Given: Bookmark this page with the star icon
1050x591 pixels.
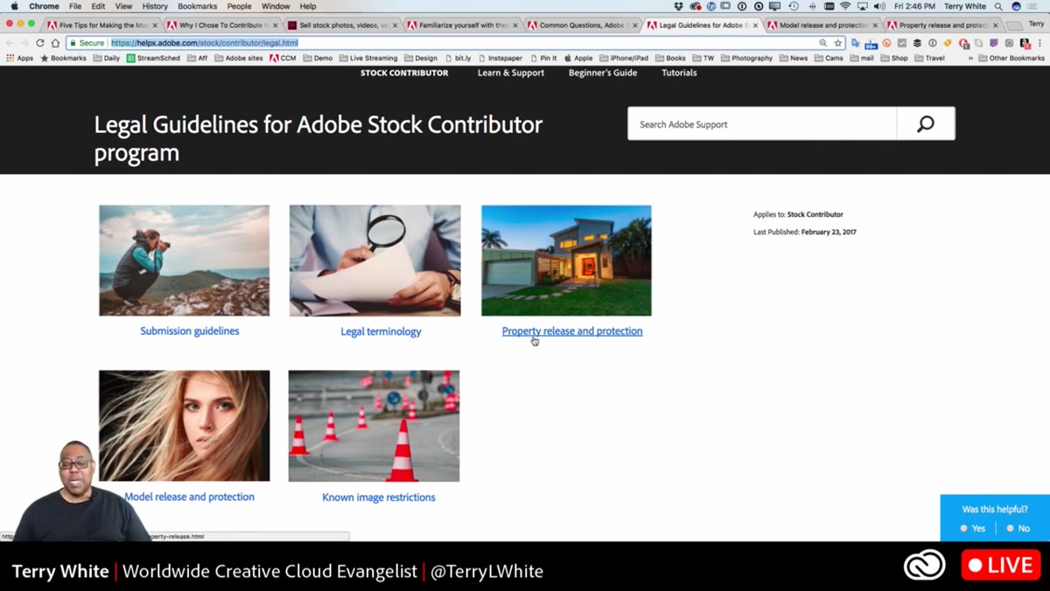Looking at the screenshot, I should (x=838, y=43).
